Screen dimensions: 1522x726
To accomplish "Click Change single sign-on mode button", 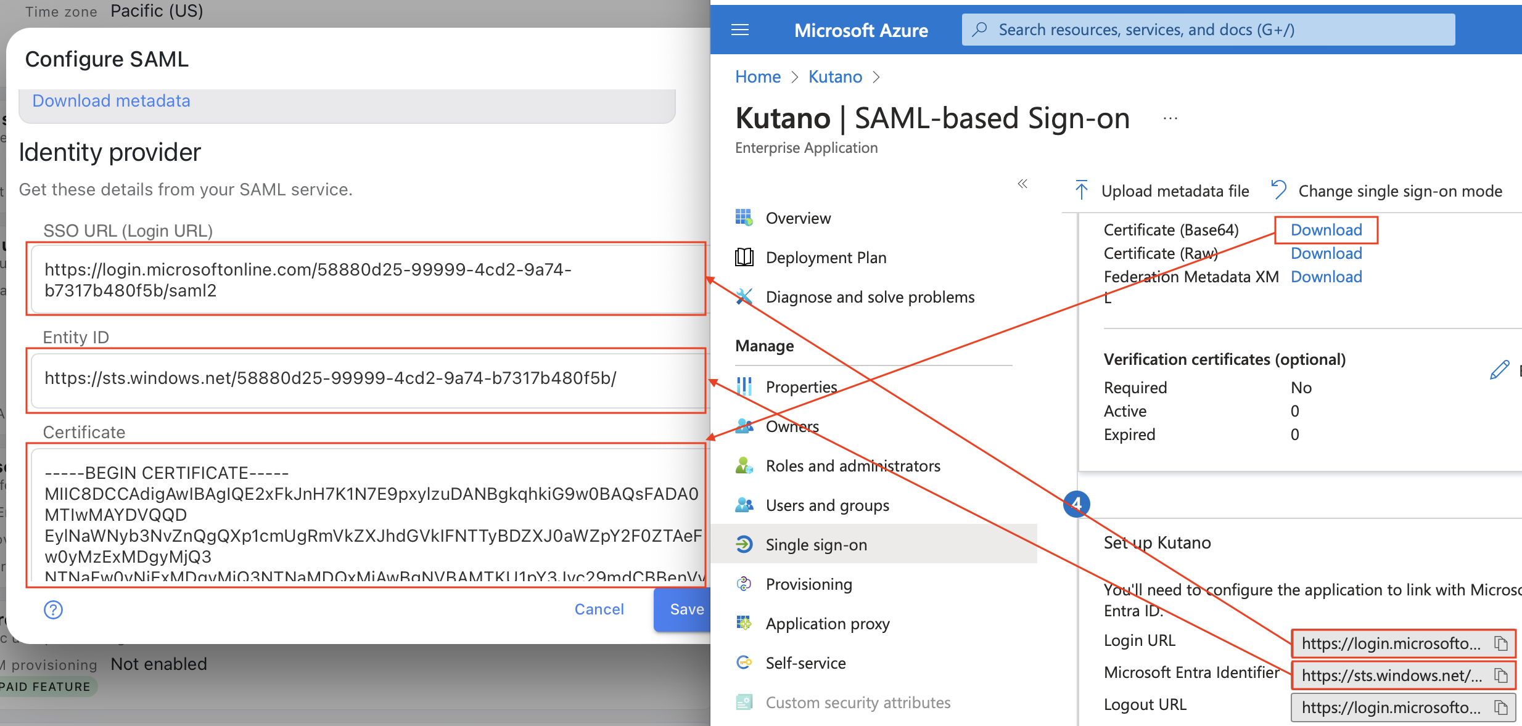I will point(1386,191).
